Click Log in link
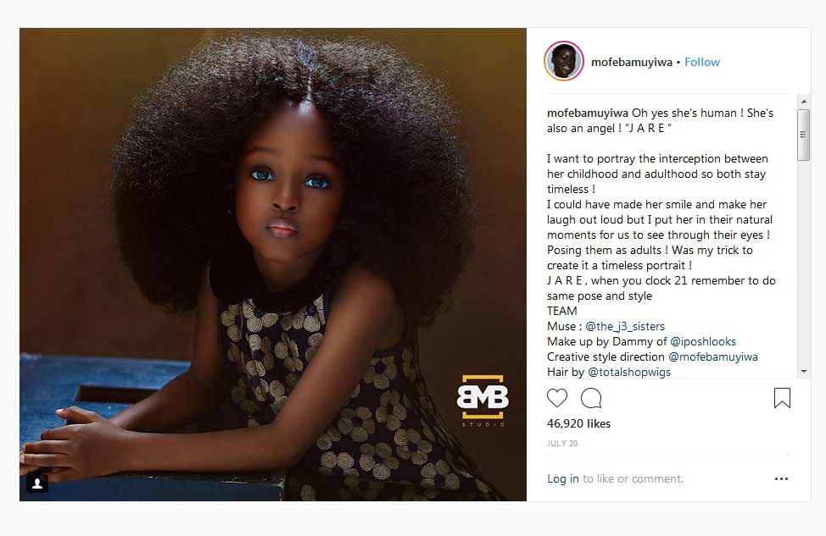This screenshot has height=536, width=826. (x=562, y=478)
